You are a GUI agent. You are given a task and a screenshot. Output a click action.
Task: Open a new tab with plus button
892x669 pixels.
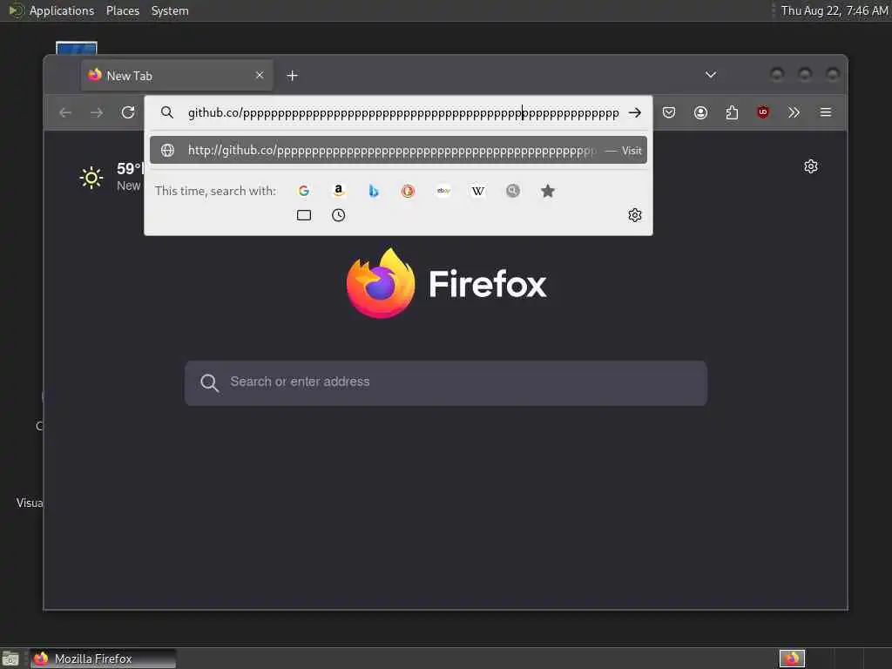pyautogui.click(x=292, y=75)
